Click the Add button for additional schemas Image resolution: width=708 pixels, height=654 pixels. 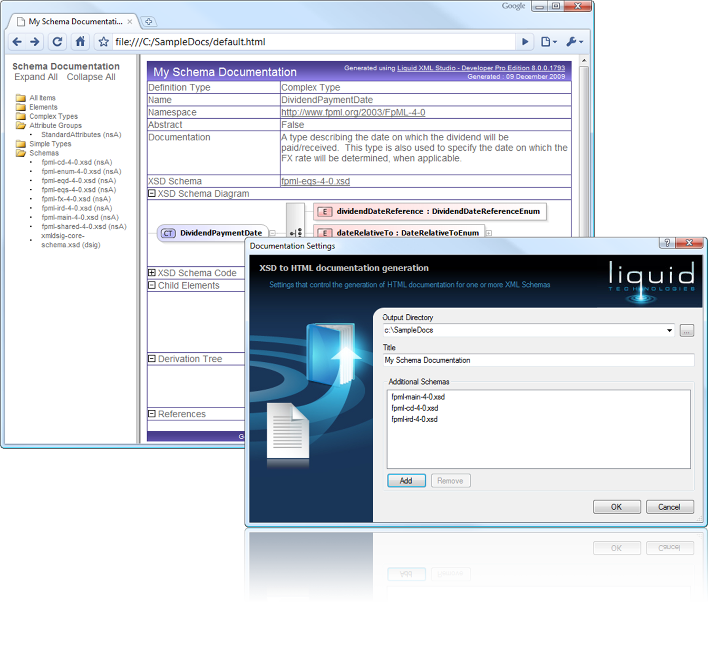pos(406,480)
